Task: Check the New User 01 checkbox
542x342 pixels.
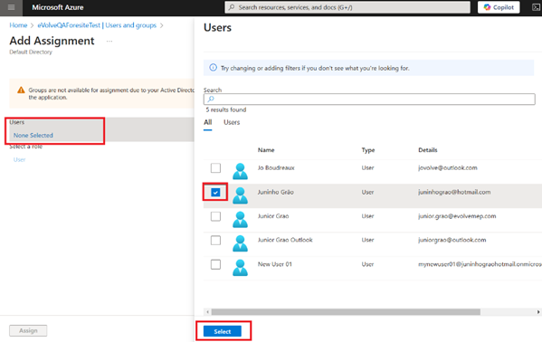Action: 215,264
